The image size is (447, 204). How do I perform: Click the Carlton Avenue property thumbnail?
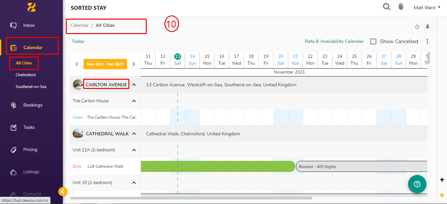(x=78, y=85)
